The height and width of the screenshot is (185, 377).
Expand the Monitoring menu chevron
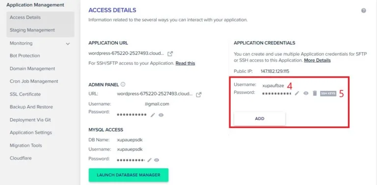click(x=68, y=44)
